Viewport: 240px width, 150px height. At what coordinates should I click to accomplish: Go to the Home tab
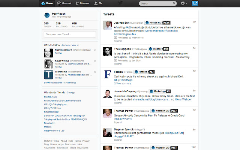[x=47, y=3]
